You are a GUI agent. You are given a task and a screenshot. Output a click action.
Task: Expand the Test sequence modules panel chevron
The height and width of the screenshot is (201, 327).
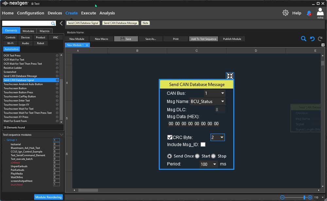coord(61,135)
